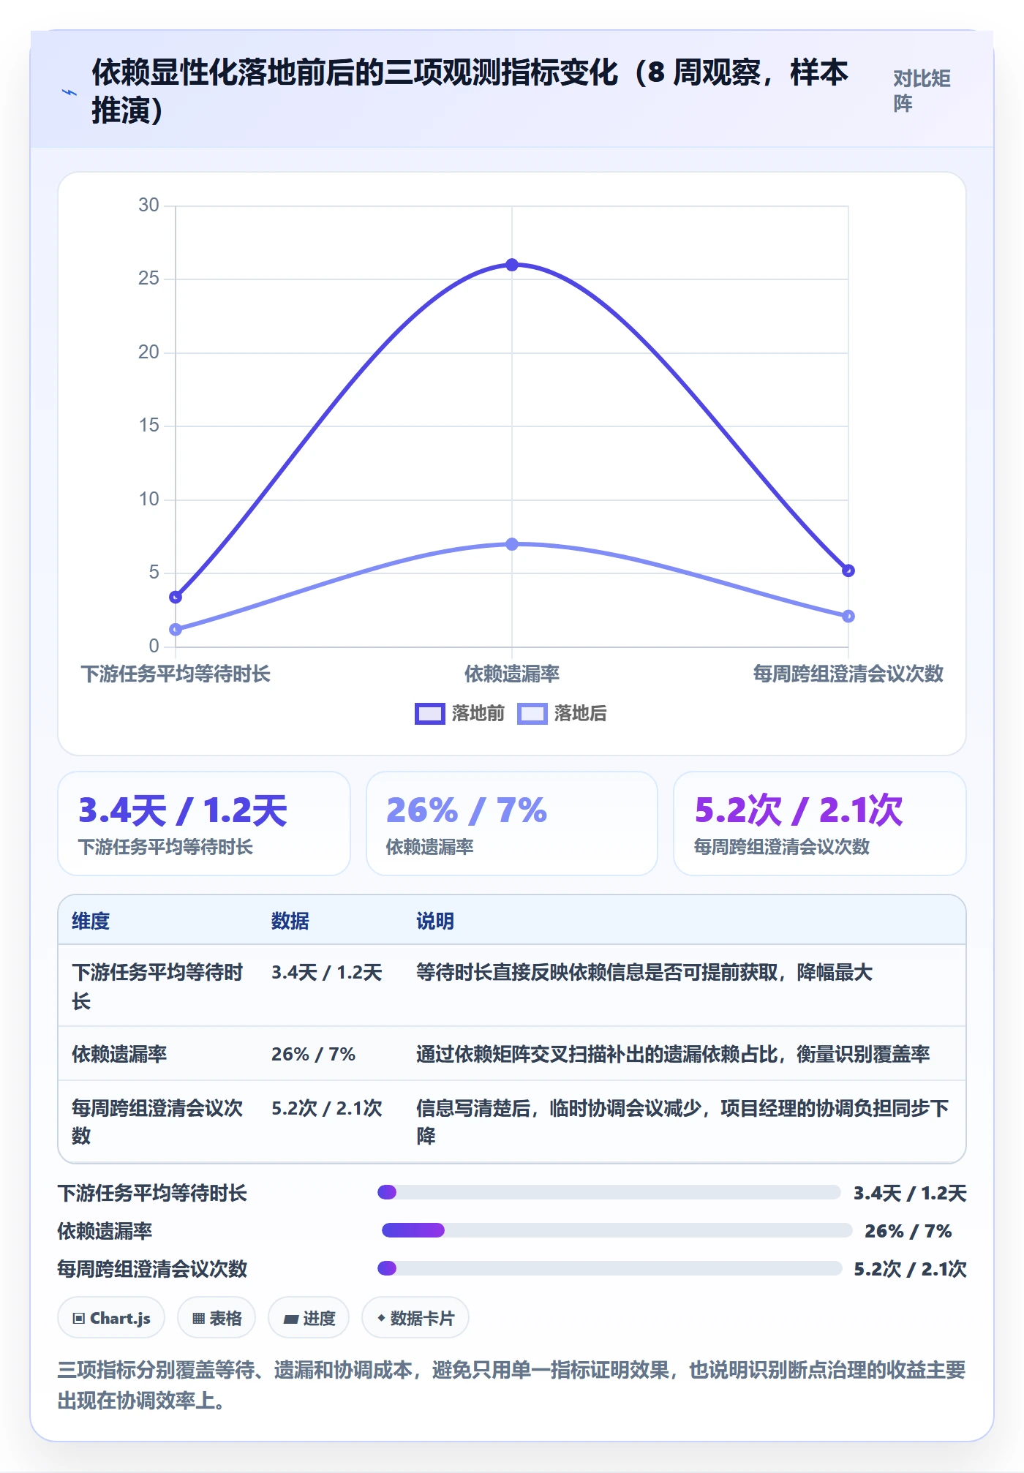
Task: Click the x-axis label 依赖遗漏率
Action: [x=512, y=674]
